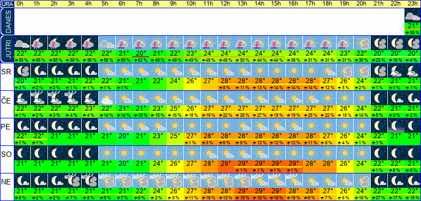Click the 12h hour column header

click(226, 4)
